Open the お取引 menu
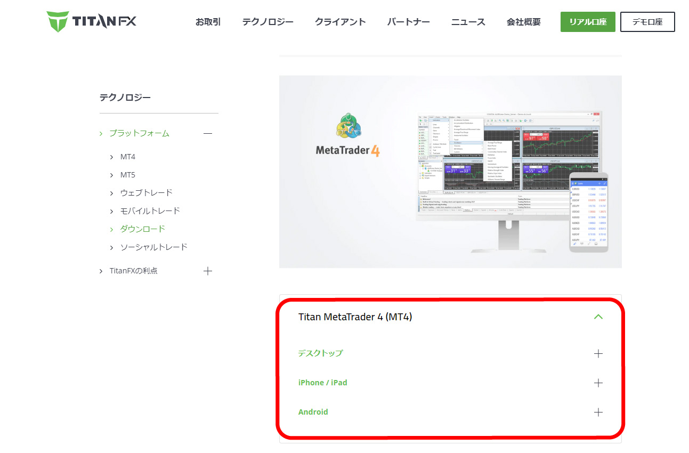Viewport: 689px width, 453px height. click(x=208, y=22)
